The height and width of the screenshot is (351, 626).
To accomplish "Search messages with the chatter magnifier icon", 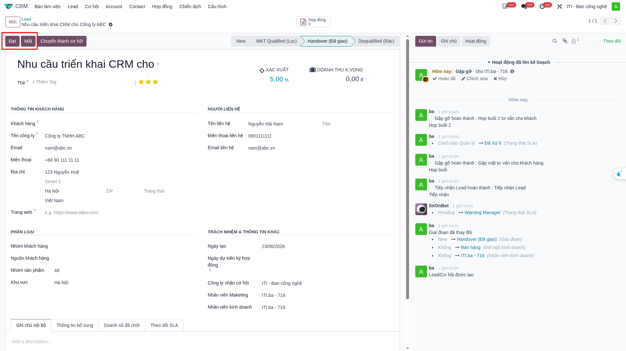I will [555, 41].
